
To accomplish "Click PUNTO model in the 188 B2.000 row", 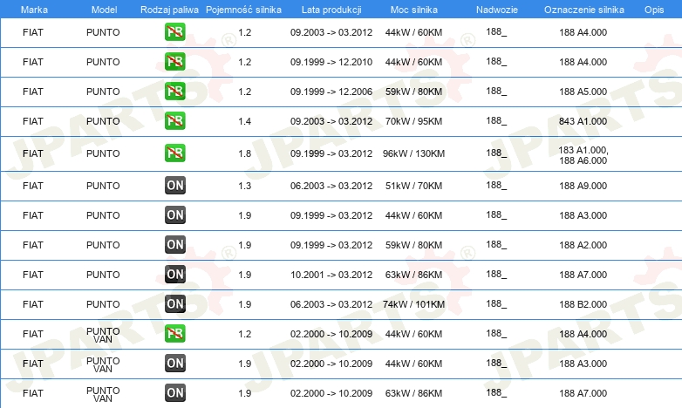I will click(x=103, y=304).
